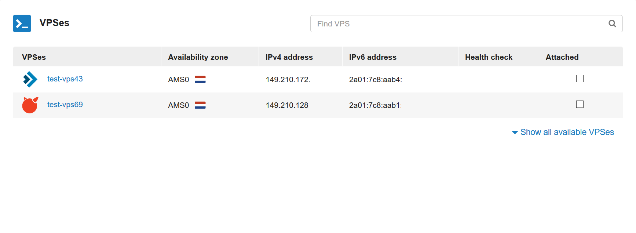Open the test-vps43 details link

pyautogui.click(x=65, y=79)
